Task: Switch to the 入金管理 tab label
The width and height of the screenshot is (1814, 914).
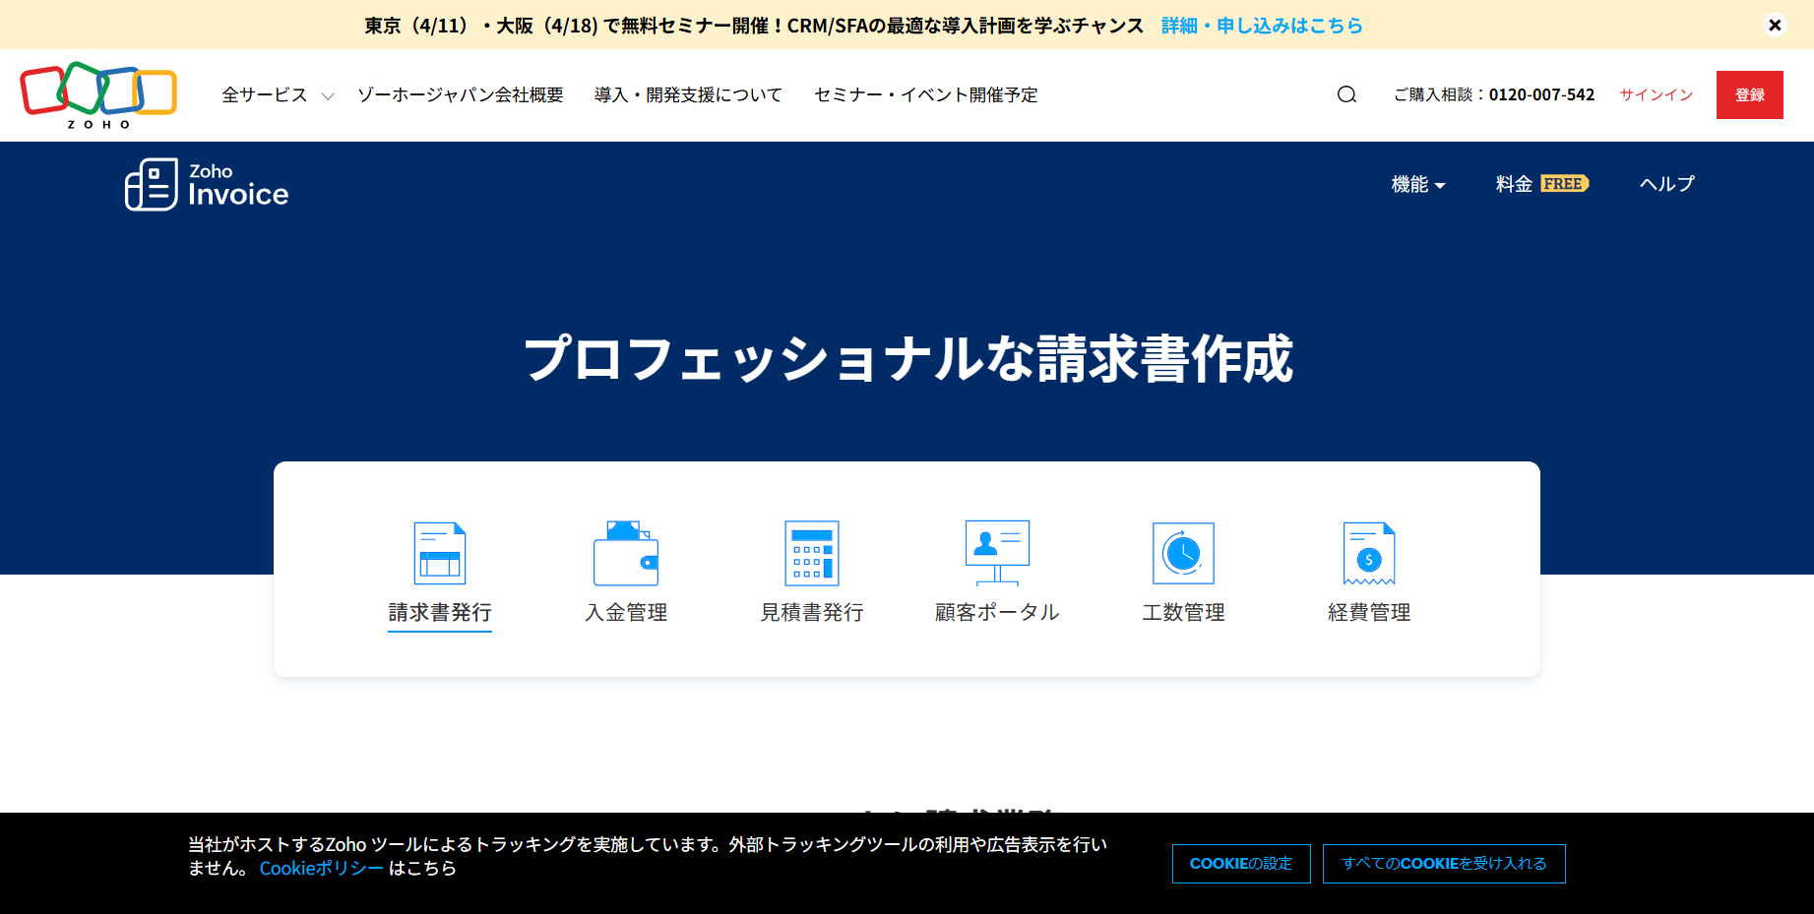Action: pos(626,612)
